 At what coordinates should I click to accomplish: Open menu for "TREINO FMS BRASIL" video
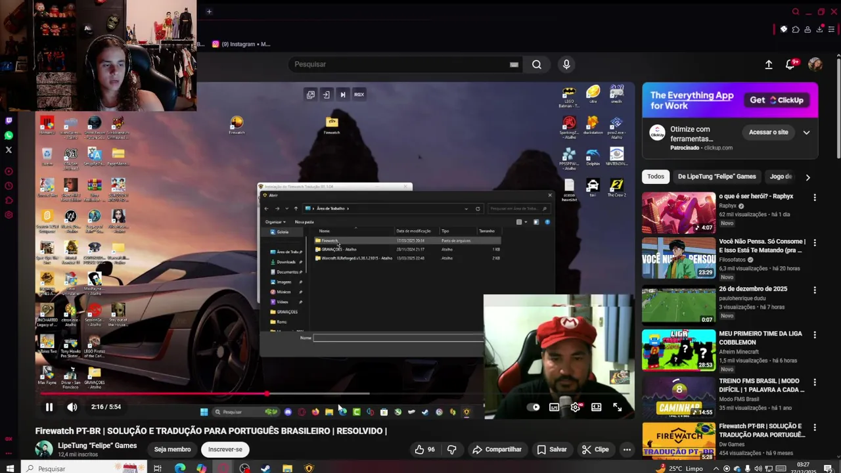click(815, 382)
